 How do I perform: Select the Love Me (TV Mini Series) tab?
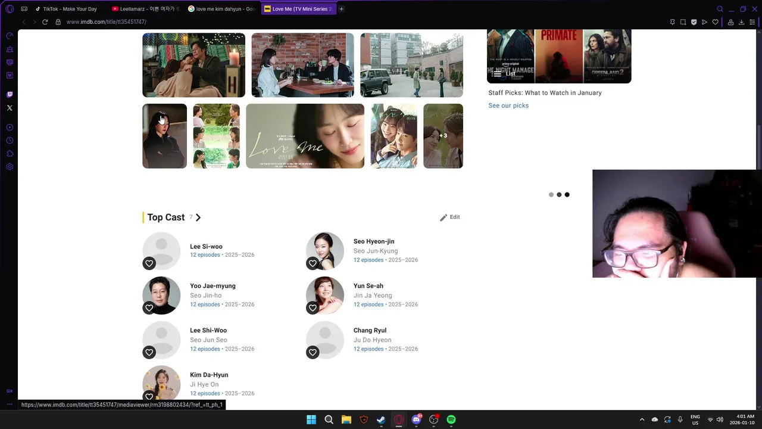tap(298, 9)
